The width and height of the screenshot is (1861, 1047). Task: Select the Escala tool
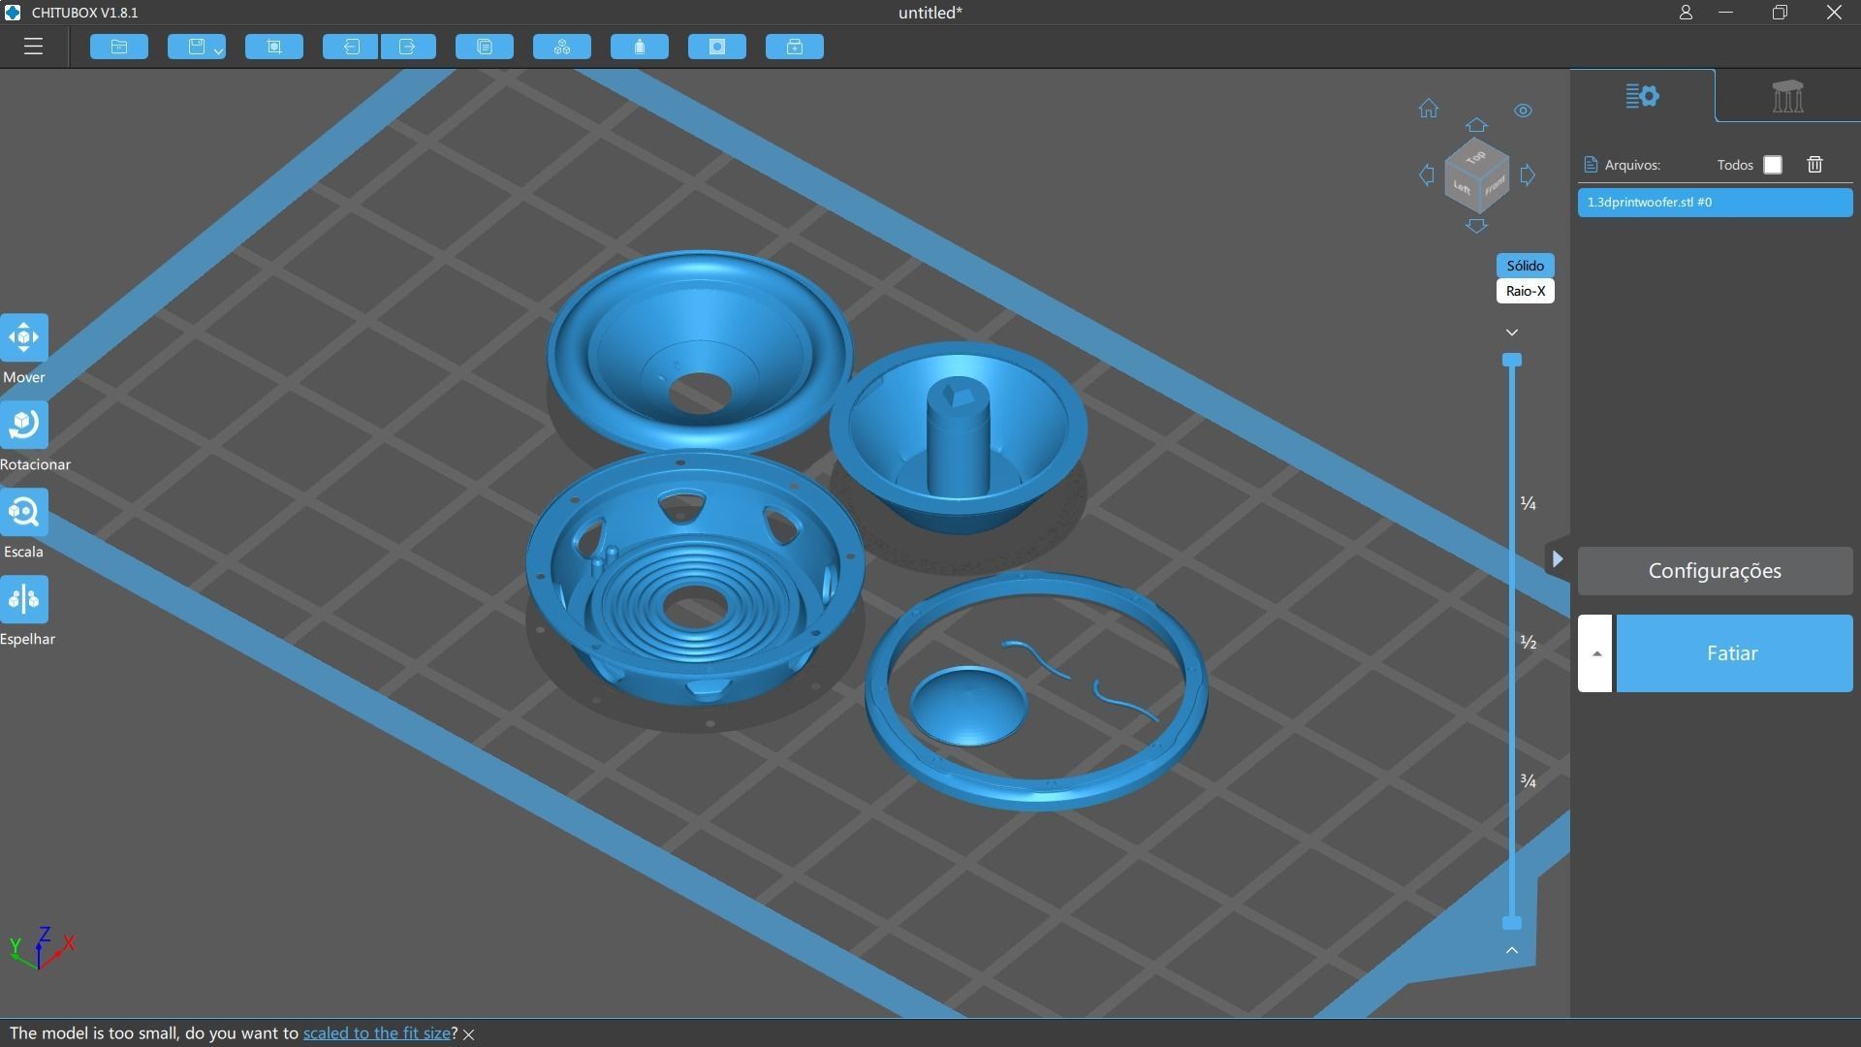pos(24,512)
